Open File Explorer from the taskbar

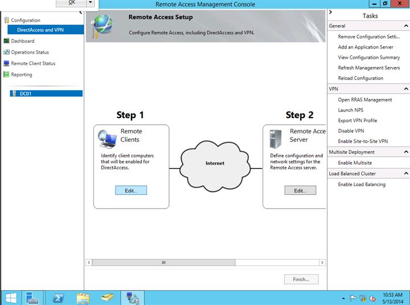(83, 298)
